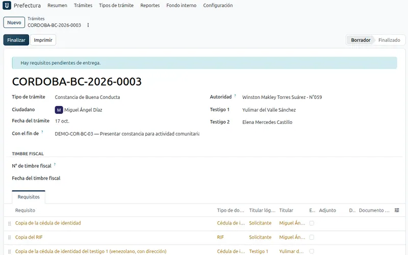Show help tooltip for N° de timbre fiscal
The height and width of the screenshot is (255, 408).
55,164
